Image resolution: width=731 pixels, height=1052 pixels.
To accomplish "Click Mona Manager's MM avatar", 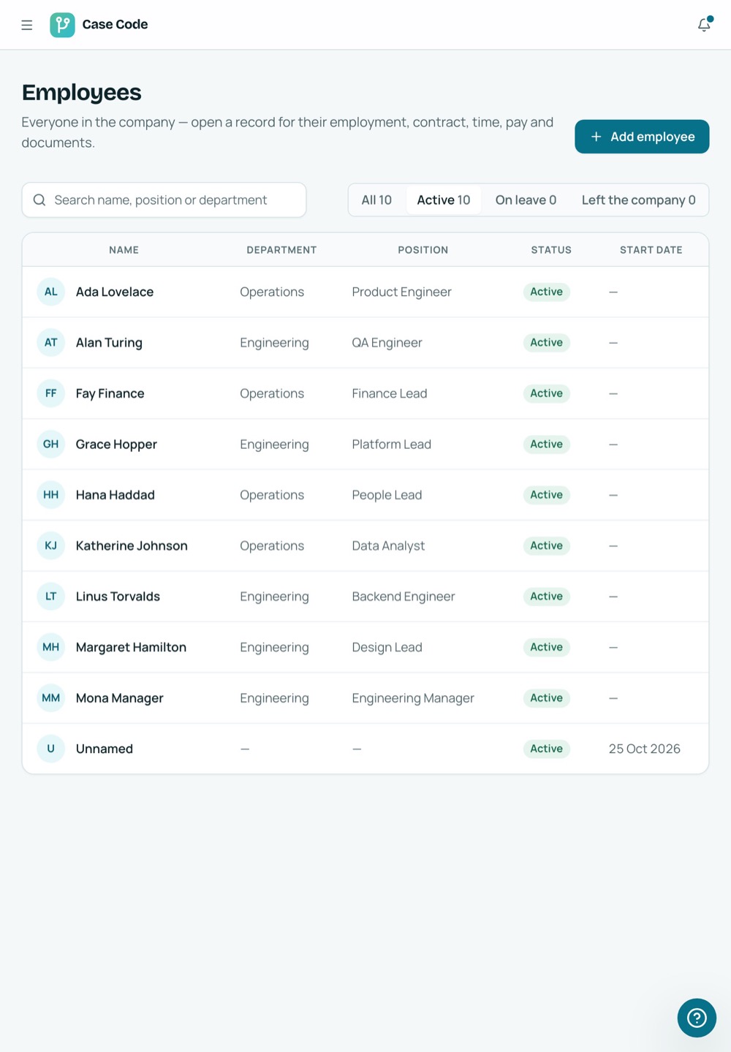I will coord(51,698).
